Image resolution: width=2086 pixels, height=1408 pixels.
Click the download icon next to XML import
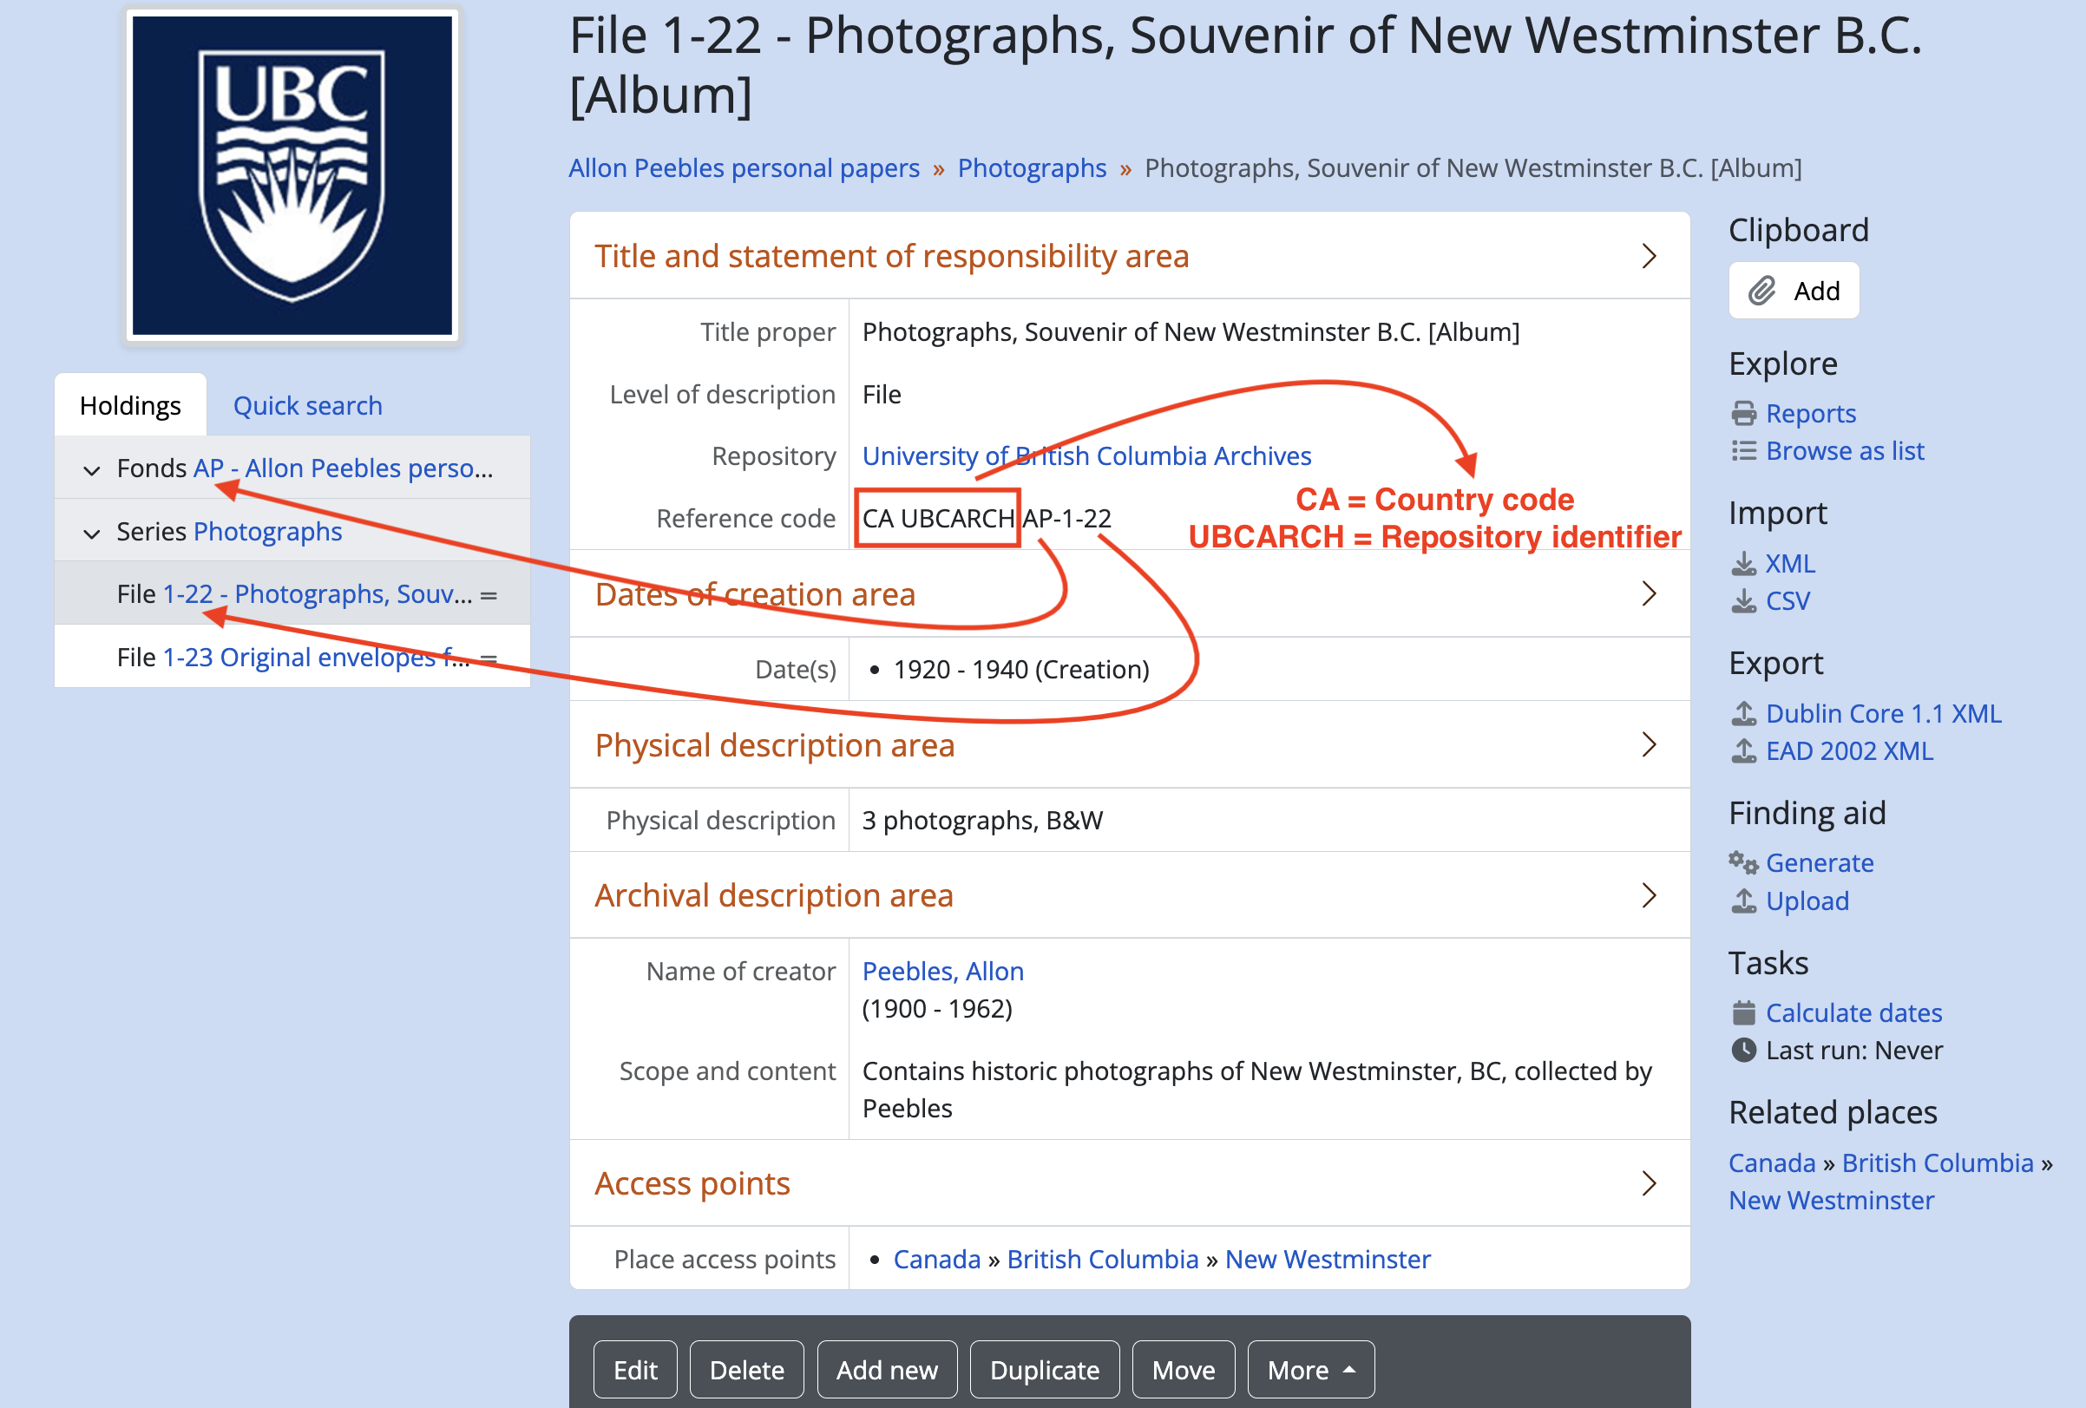[x=1743, y=564]
